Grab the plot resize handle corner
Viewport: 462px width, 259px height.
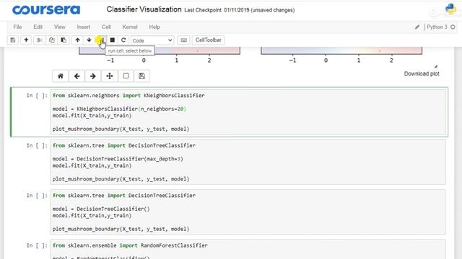click(436, 66)
